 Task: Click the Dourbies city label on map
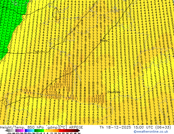(114, 92)
